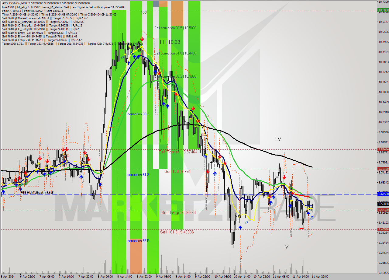Click the '8 Apr 14:00' time label
Screen dimensions: 389x280
(x=125, y=277)
